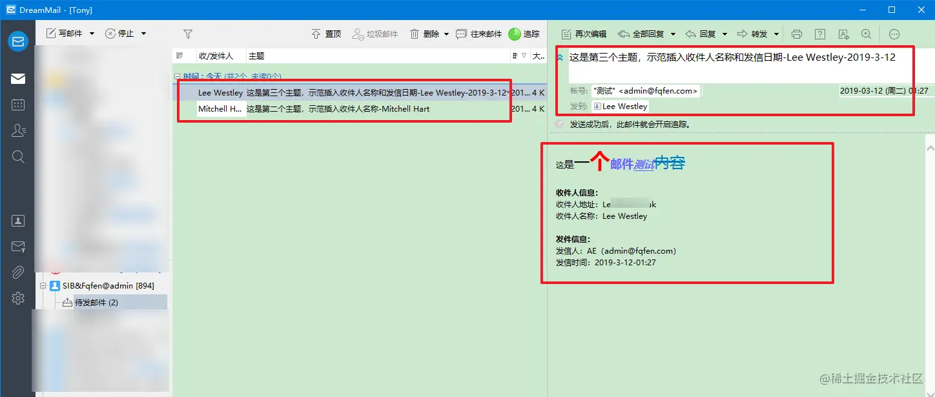Open the 删除 dropdown arrow
This screenshot has height=397, width=935.
click(x=446, y=34)
